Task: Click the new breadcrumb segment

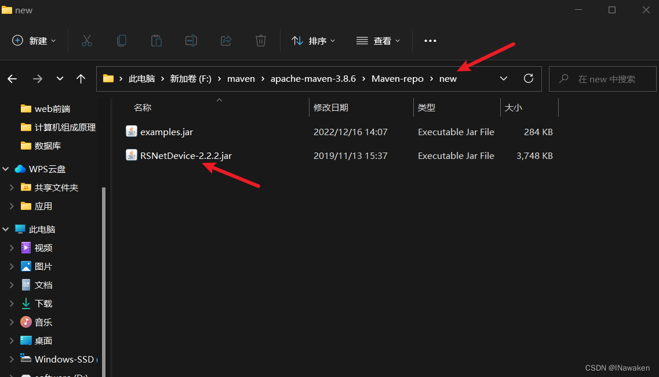Action: (x=448, y=79)
